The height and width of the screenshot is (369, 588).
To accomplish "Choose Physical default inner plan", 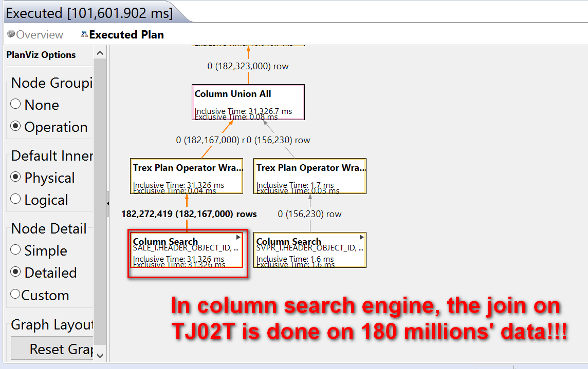I will click(15, 177).
